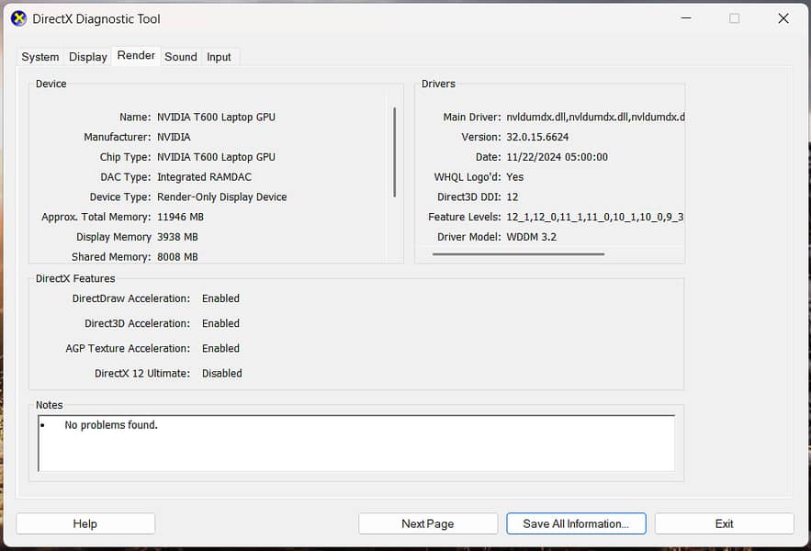Viewport: 811px width, 551px height.
Task: Click the Exit button
Action: coord(724,523)
